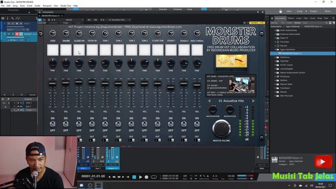Viewport: 336px width, 189px height.
Task: Click the automation curve icon above the tracks
Action: (x=18, y=18)
